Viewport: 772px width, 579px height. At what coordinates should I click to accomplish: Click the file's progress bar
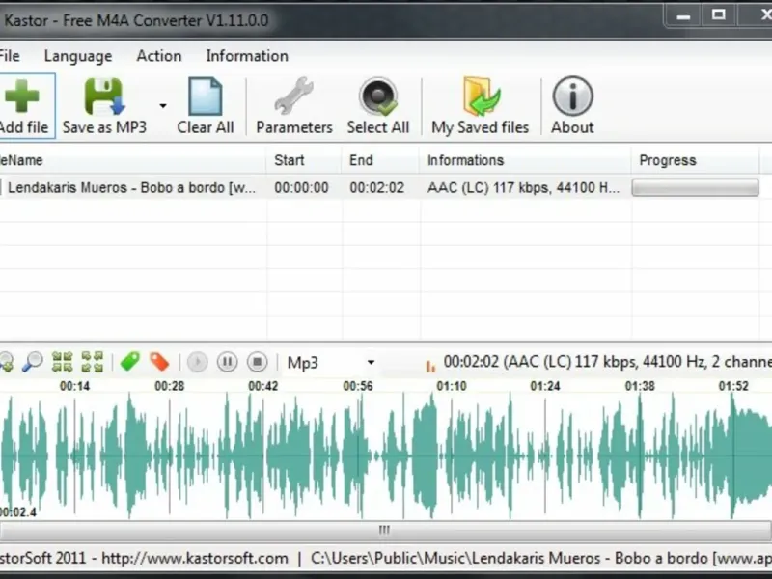(695, 187)
